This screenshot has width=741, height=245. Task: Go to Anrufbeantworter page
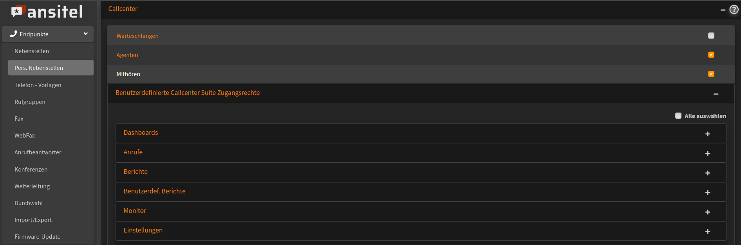pos(38,152)
